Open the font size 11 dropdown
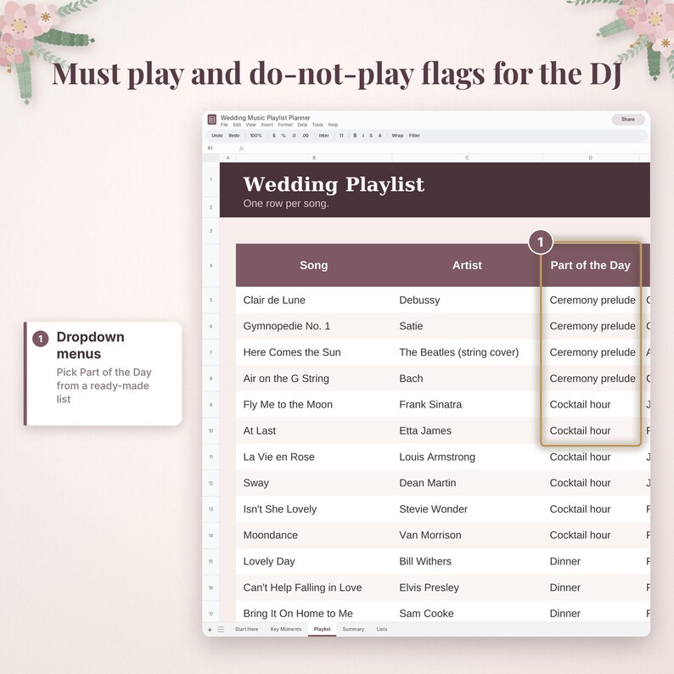Image resolution: width=674 pixels, height=674 pixels. point(341,136)
